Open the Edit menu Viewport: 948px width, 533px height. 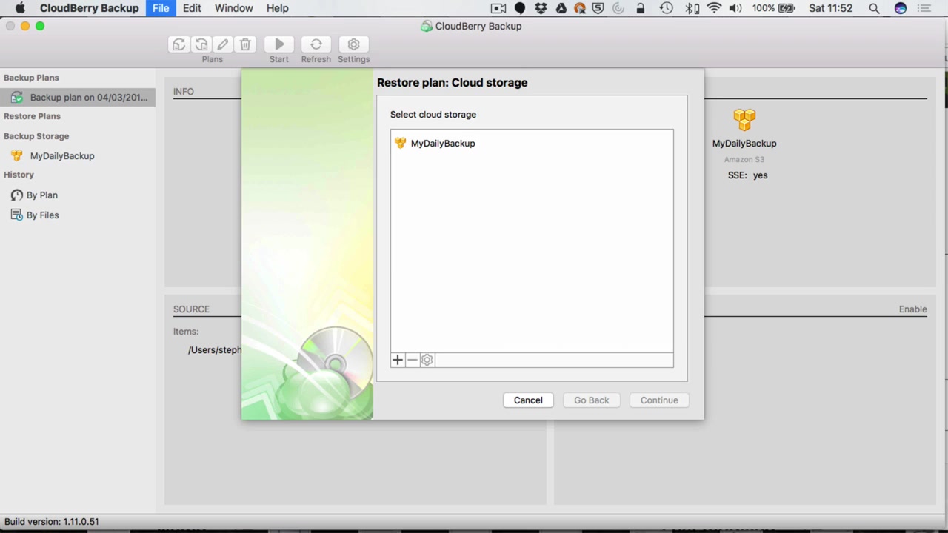pyautogui.click(x=192, y=8)
